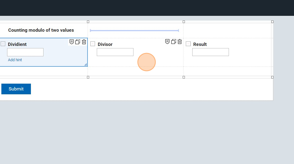
Task: Duplicate the Dividient field
Action: (78, 42)
